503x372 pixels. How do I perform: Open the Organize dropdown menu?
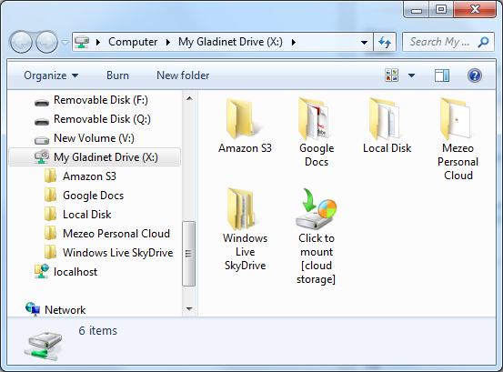pyautogui.click(x=51, y=75)
